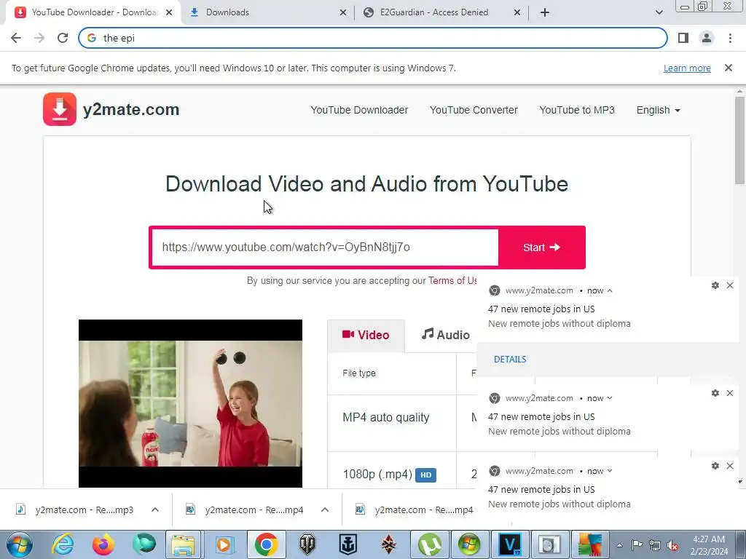Expand the third notification with its chevron
746x559 pixels.
click(610, 471)
